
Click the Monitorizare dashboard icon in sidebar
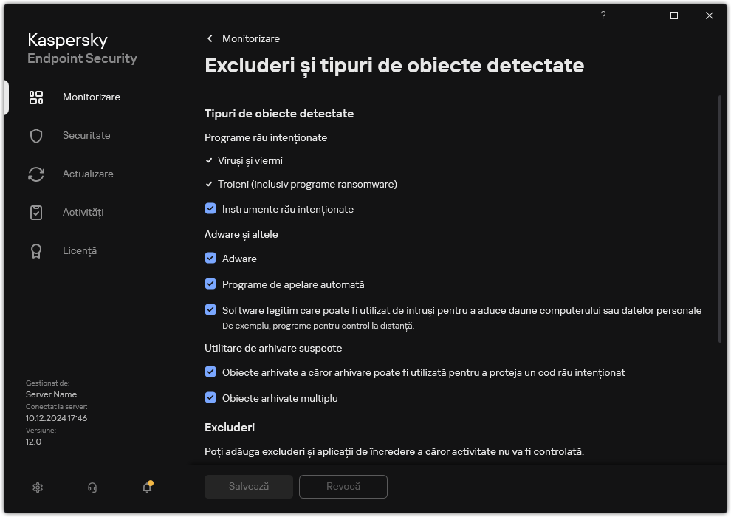pos(36,97)
